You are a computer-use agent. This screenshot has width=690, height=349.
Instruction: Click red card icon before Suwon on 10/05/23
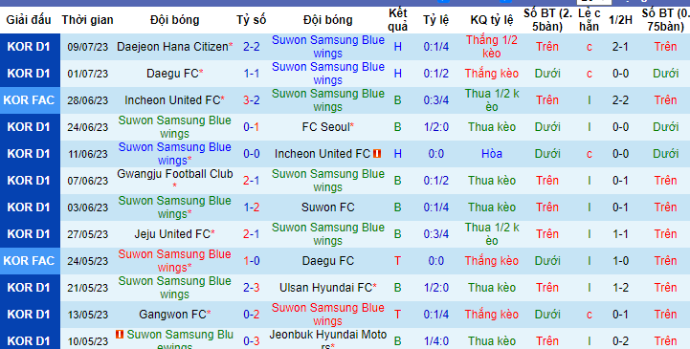click(x=120, y=335)
